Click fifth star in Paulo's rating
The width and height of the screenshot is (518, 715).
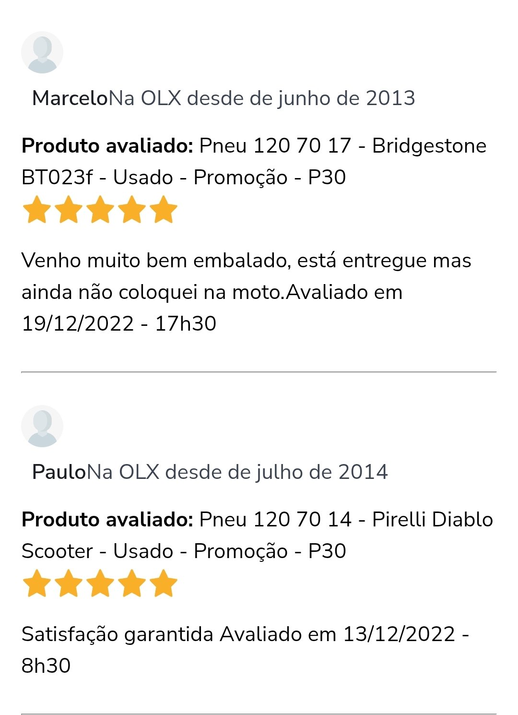pos(164,584)
